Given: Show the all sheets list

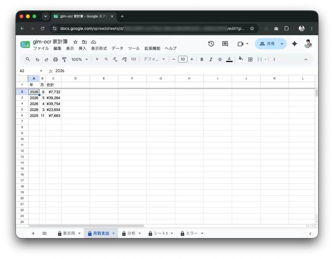Looking at the screenshot, I should pos(44,234).
